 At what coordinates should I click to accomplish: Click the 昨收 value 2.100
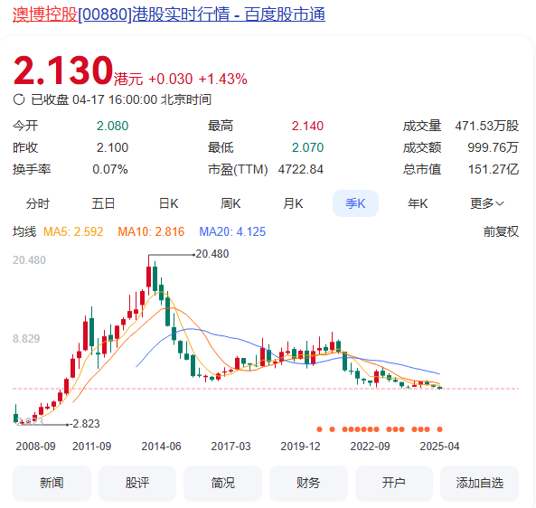click(112, 147)
